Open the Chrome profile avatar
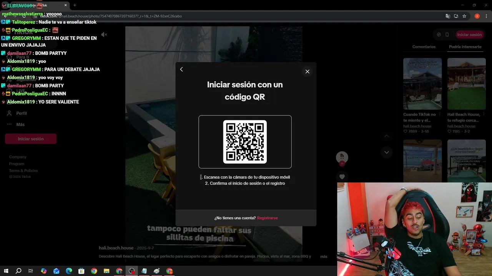492x276 pixels. tap(477, 16)
